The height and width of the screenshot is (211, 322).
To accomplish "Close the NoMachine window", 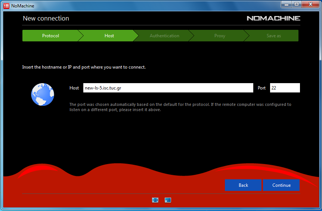I will [309, 4].
